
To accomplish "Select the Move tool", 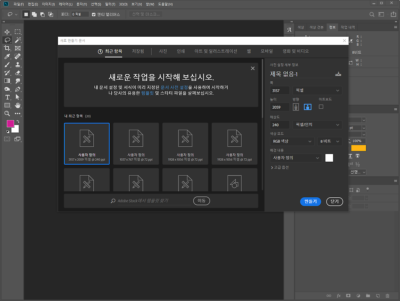I will point(7,32).
